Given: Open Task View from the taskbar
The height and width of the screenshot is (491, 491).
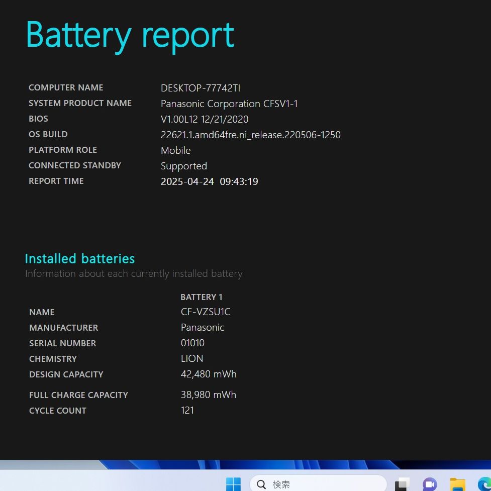Looking at the screenshot, I should (x=403, y=484).
